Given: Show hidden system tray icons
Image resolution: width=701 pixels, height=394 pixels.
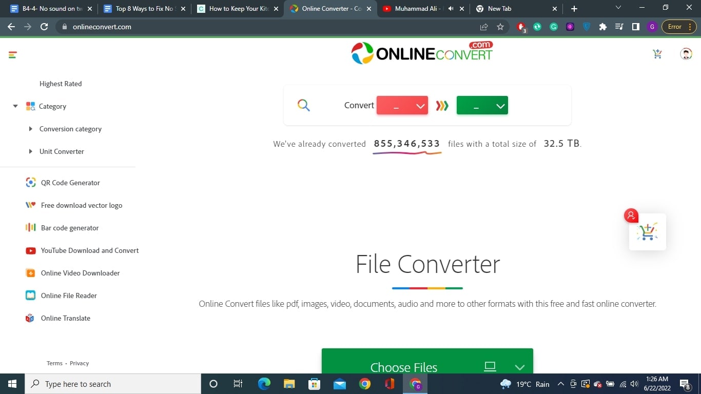Looking at the screenshot, I should pos(560,384).
